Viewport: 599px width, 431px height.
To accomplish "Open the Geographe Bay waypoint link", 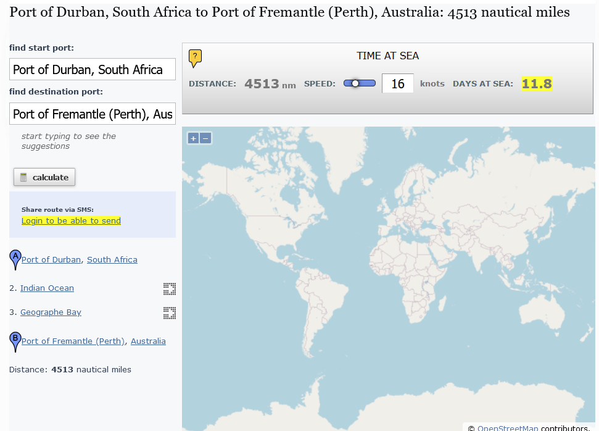I will [x=51, y=312].
